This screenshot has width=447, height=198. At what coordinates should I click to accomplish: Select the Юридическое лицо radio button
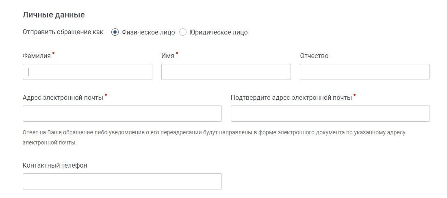[183, 32]
